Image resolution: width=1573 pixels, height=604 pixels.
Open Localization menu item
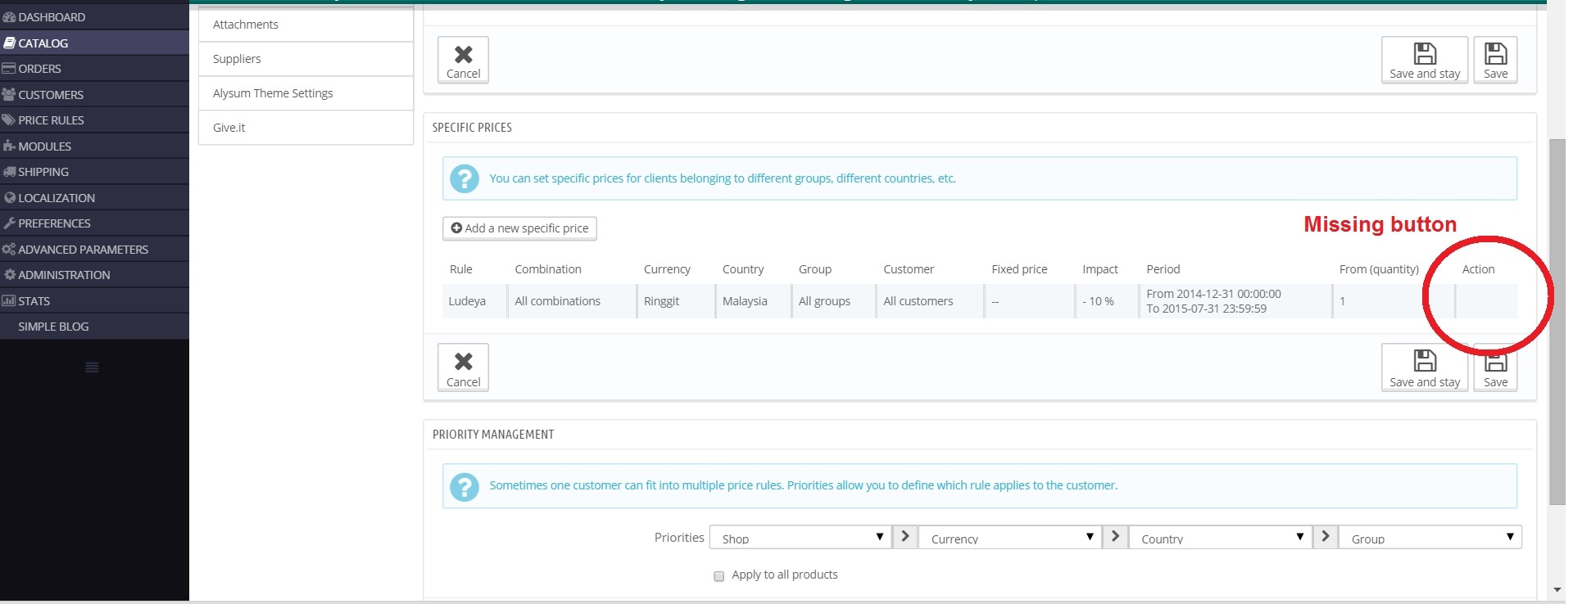click(x=94, y=197)
